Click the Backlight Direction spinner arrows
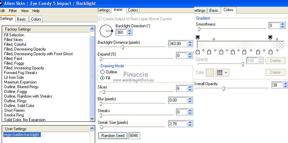Image resolution: width=288 pixels, height=143 pixels. (x=130, y=32)
